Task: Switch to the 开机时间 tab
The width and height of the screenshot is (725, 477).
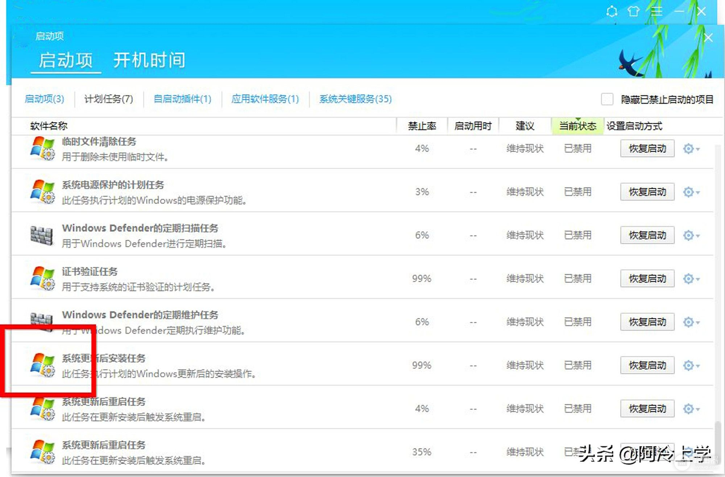Action: 149,60
